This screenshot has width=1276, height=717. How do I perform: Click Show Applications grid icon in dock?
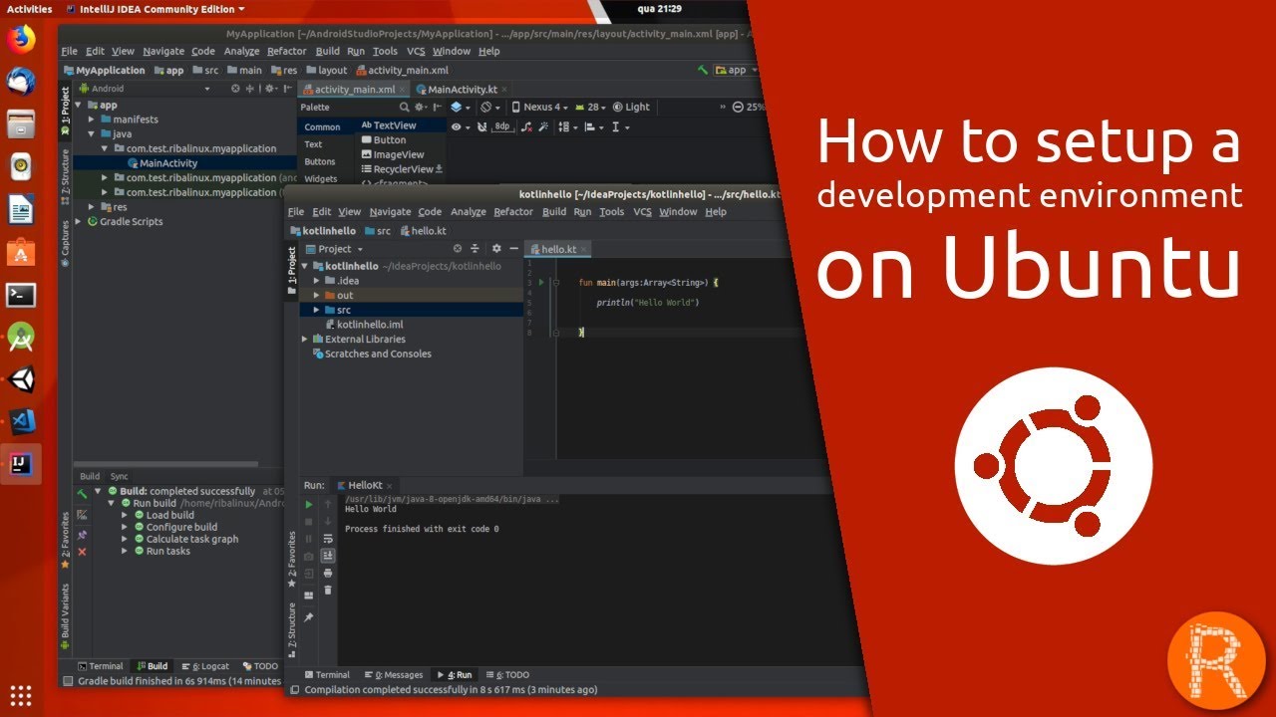(21, 694)
